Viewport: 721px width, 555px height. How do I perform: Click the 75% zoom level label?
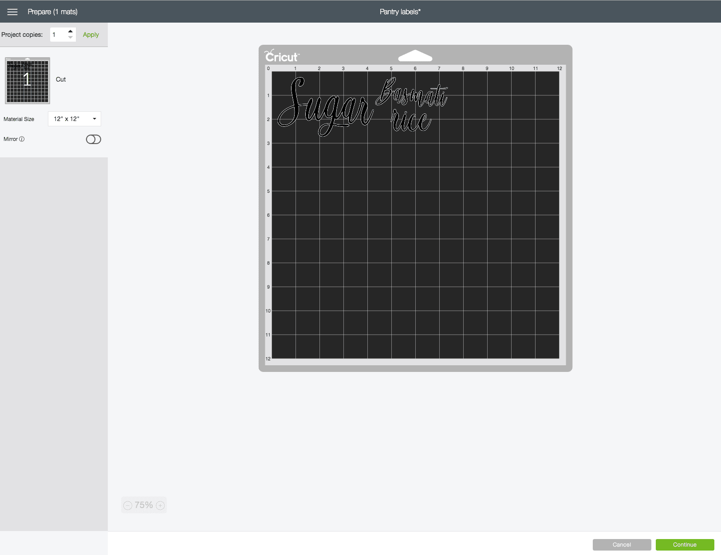point(144,505)
